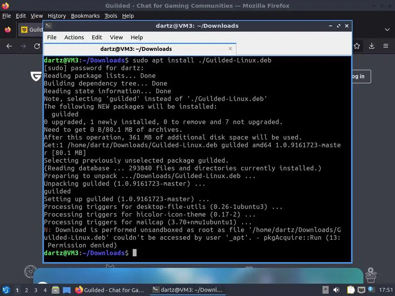Bookmark this page with star icon
This screenshot has height=296, width=395.
[x=357, y=46]
